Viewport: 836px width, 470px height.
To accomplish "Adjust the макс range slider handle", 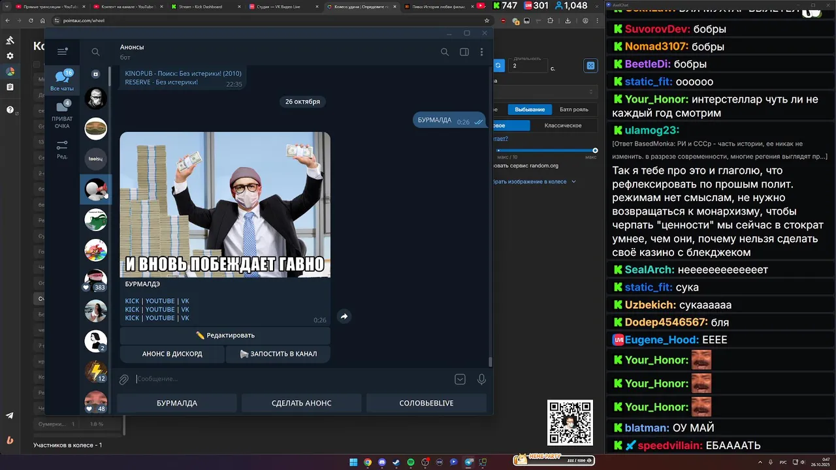I will point(595,151).
